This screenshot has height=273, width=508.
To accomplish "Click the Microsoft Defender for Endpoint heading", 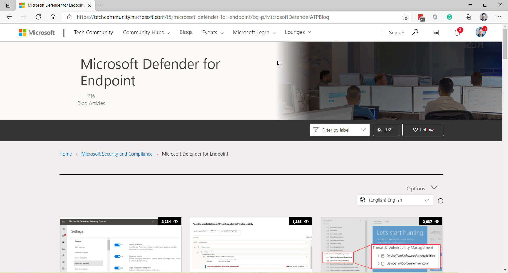I will coord(150,72).
